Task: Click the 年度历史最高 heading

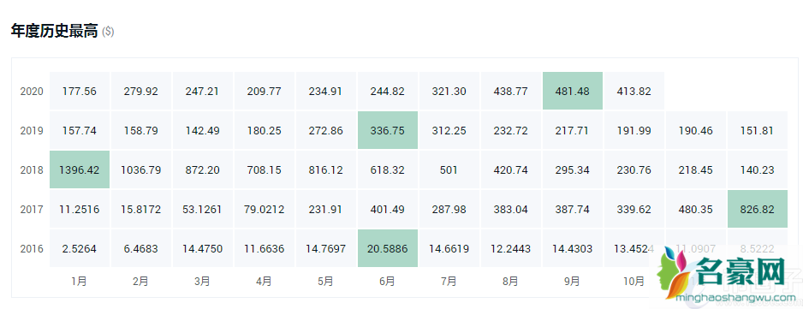Action: tap(54, 32)
